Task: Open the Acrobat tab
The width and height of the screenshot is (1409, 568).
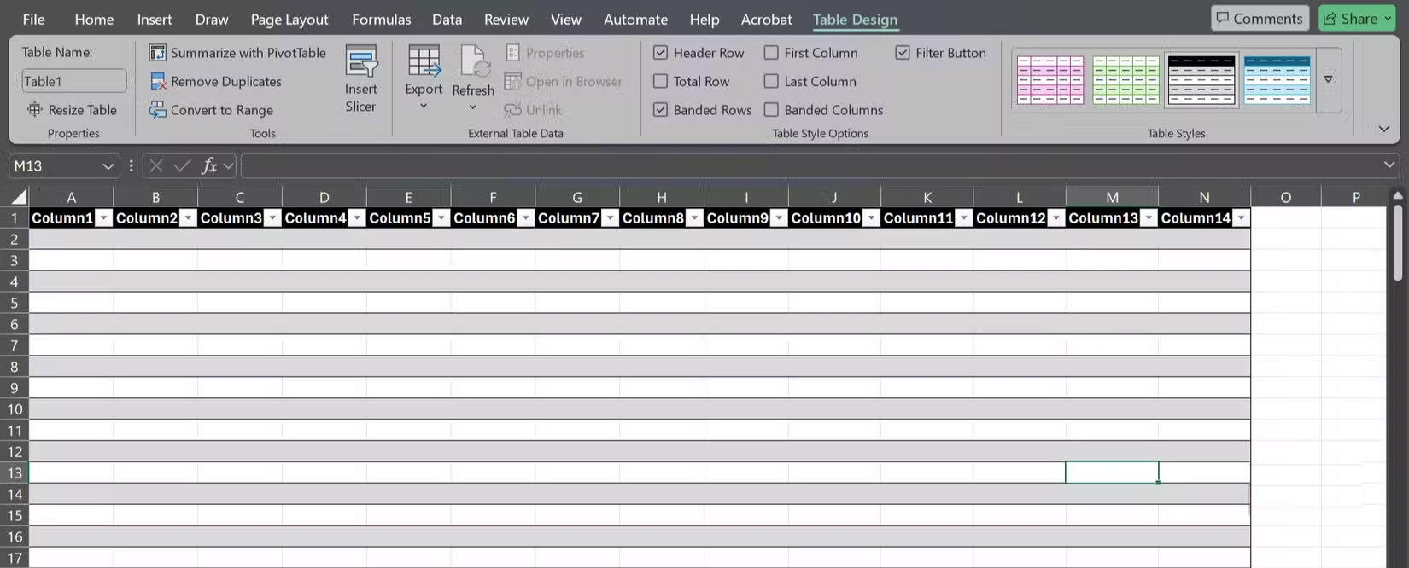Action: [x=766, y=19]
